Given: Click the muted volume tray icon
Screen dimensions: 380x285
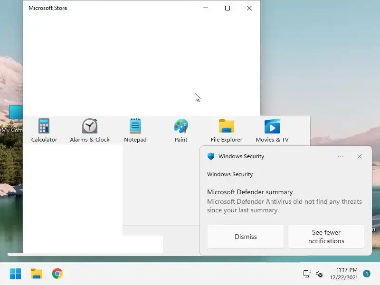Looking at the screenshot, I should coord(319,274).
